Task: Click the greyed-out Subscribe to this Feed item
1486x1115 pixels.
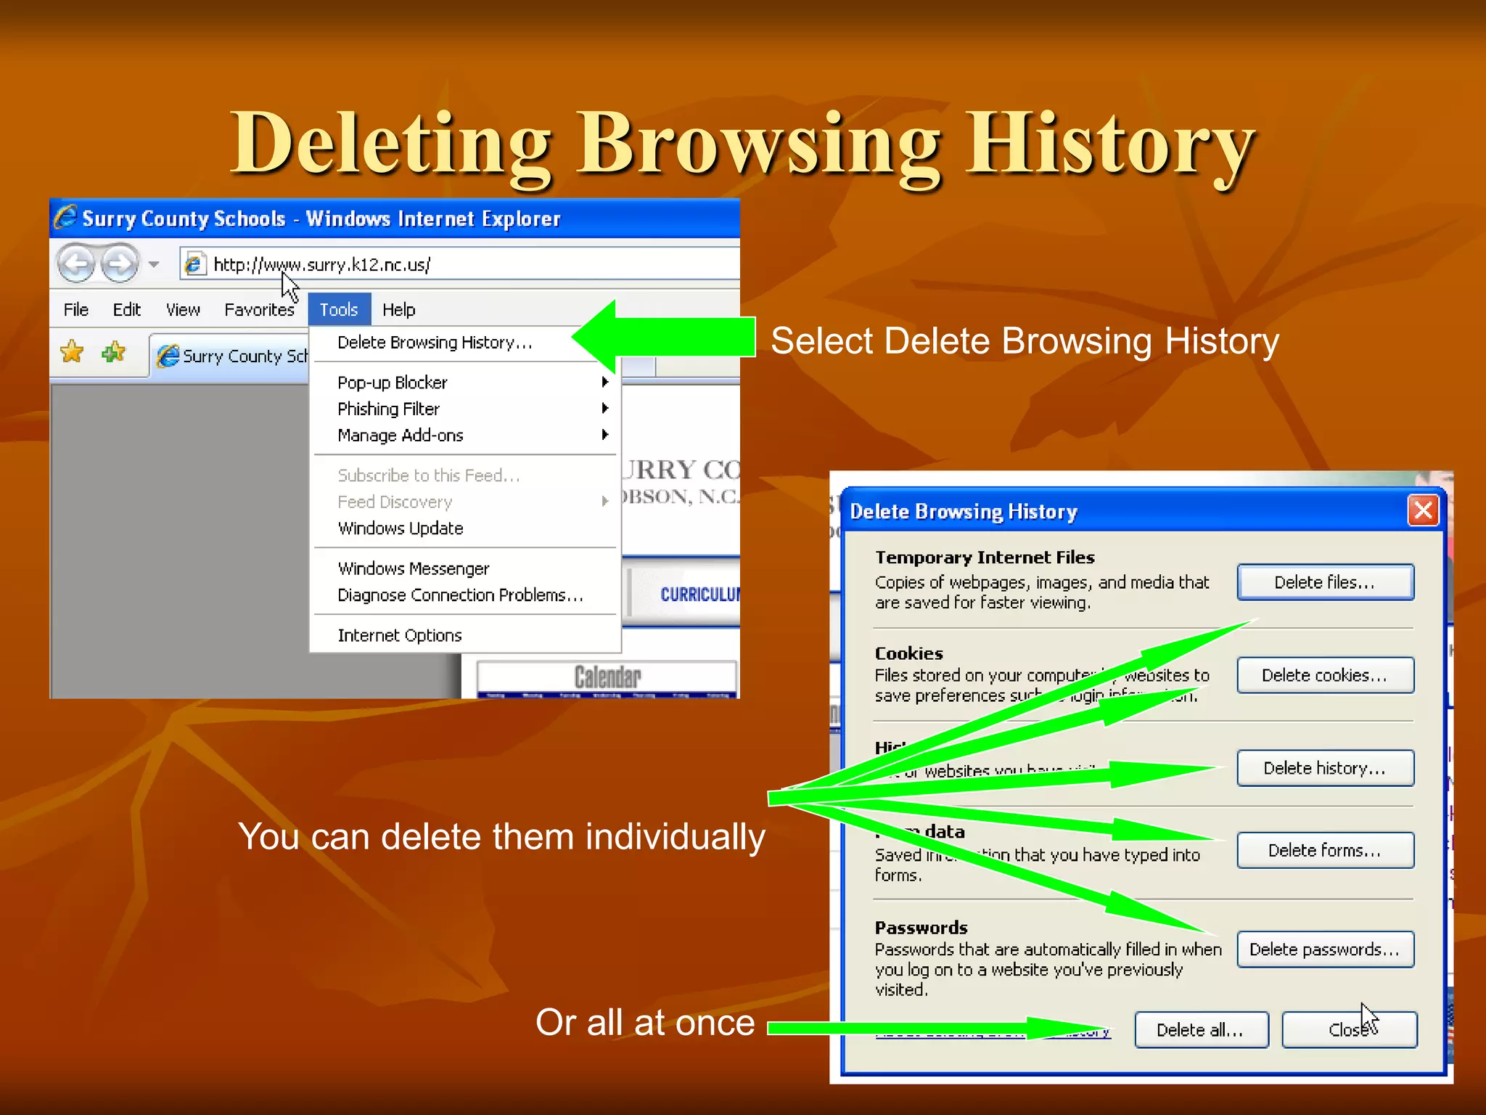Action: pyautogui.click(x=464, y=475)
